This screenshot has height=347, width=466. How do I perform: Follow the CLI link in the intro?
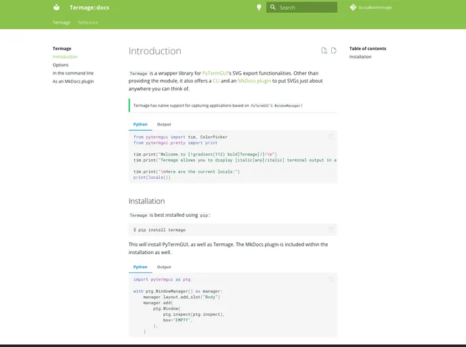[216, 81]
